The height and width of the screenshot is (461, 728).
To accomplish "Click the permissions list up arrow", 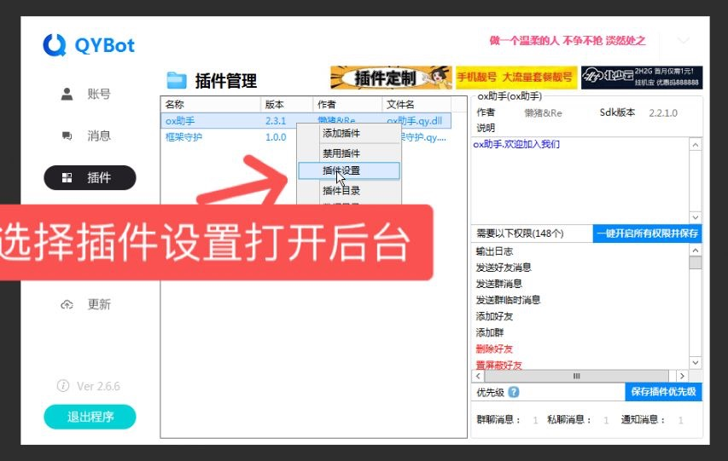I will point(695,251).
